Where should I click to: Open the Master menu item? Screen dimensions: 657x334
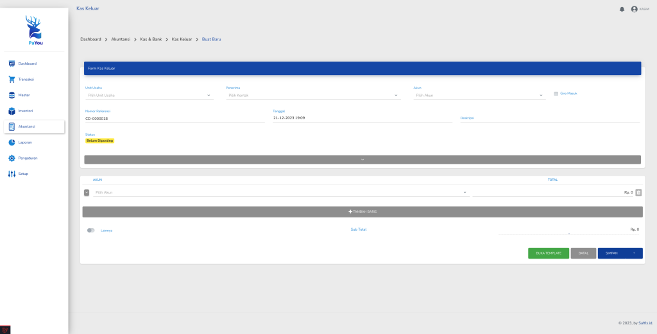34,95
